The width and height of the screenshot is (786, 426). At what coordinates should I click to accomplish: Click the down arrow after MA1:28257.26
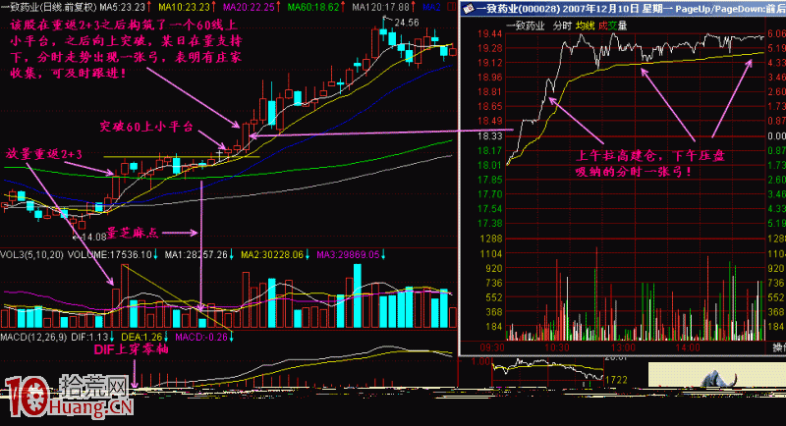pyautogui.click(x=232, y=255)
